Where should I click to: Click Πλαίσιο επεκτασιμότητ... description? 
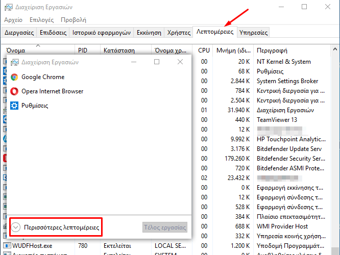pos(291,217)
